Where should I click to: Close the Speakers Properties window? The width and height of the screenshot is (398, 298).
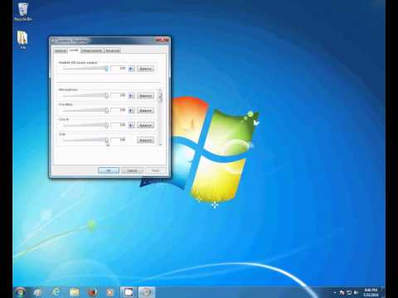tap(163, 41)
